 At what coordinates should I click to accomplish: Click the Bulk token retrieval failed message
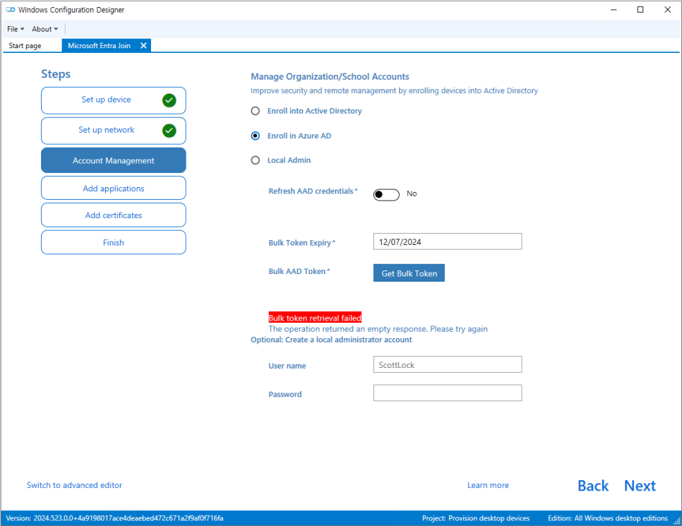(x=315, y=318)
